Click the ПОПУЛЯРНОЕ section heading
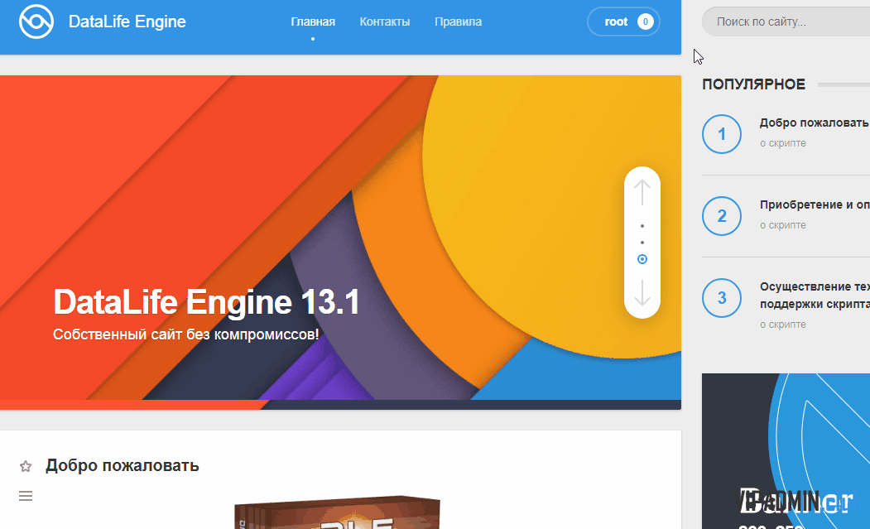The image size is (870, 529). pyautogui.click(x=753, y=84)
